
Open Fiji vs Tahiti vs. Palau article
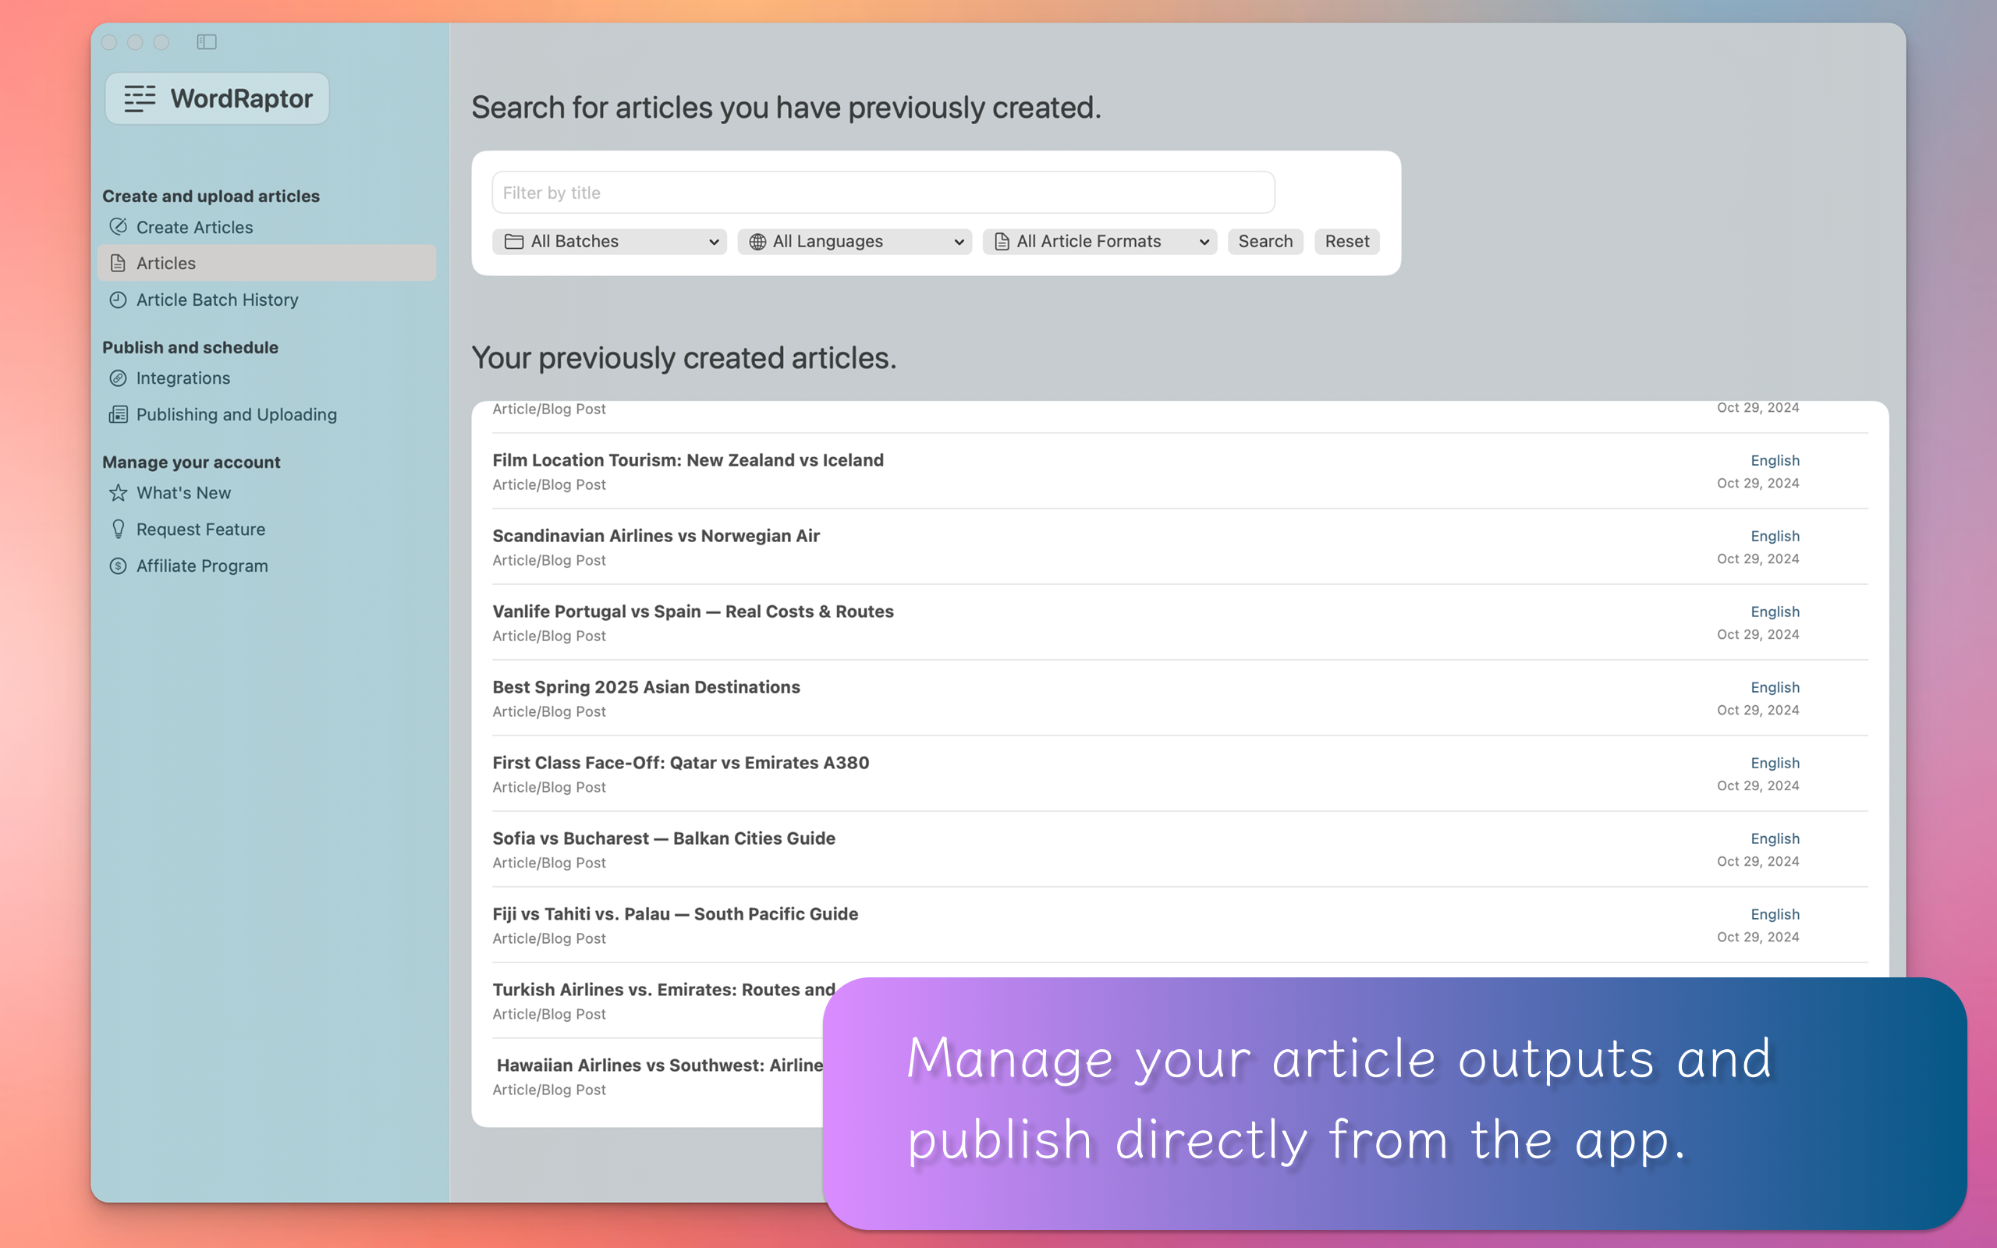coord(675,913)
